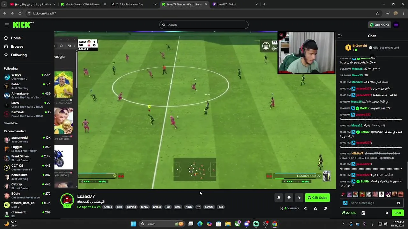This screenshot has width=408, height=229.
Task: Click the Arabic tag
Action: pyautogui.click(x=108, y=207)
